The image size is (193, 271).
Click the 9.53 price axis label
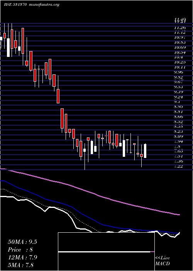(179, 87)
